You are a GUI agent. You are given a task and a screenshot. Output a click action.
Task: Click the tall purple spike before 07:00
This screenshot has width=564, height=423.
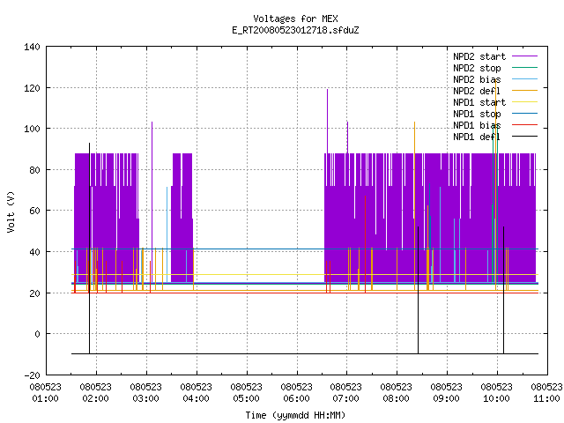pyautogui.click(x=327, y=121)
